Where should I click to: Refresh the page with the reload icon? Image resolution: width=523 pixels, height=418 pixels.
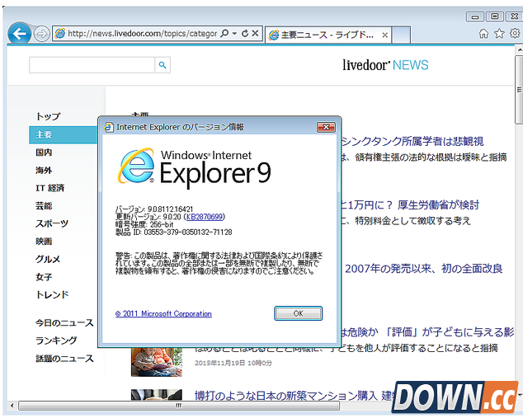point(244,34)
